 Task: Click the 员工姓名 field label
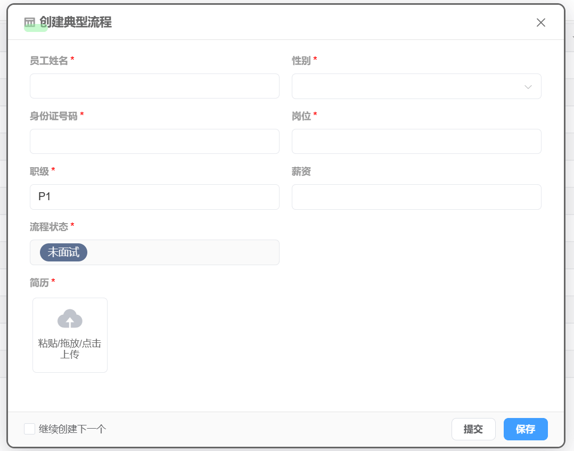[x=49, y=61]
